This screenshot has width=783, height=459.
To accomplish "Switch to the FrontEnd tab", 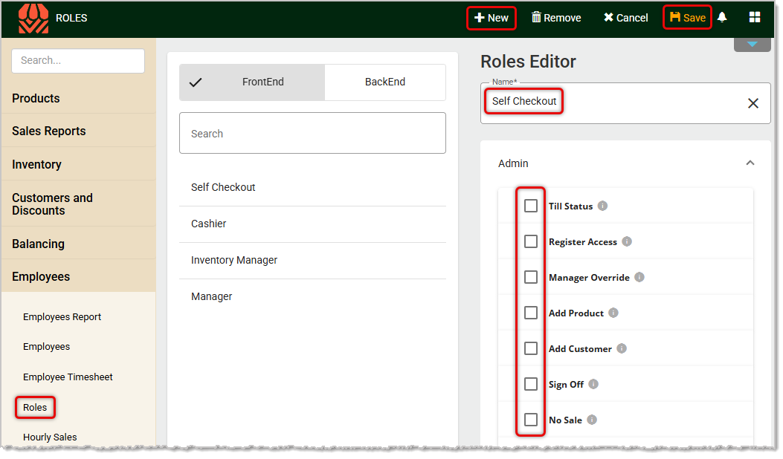I will 252,82.
